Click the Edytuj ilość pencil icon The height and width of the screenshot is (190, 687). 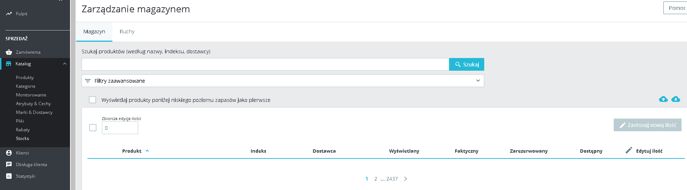pos(629,150)
